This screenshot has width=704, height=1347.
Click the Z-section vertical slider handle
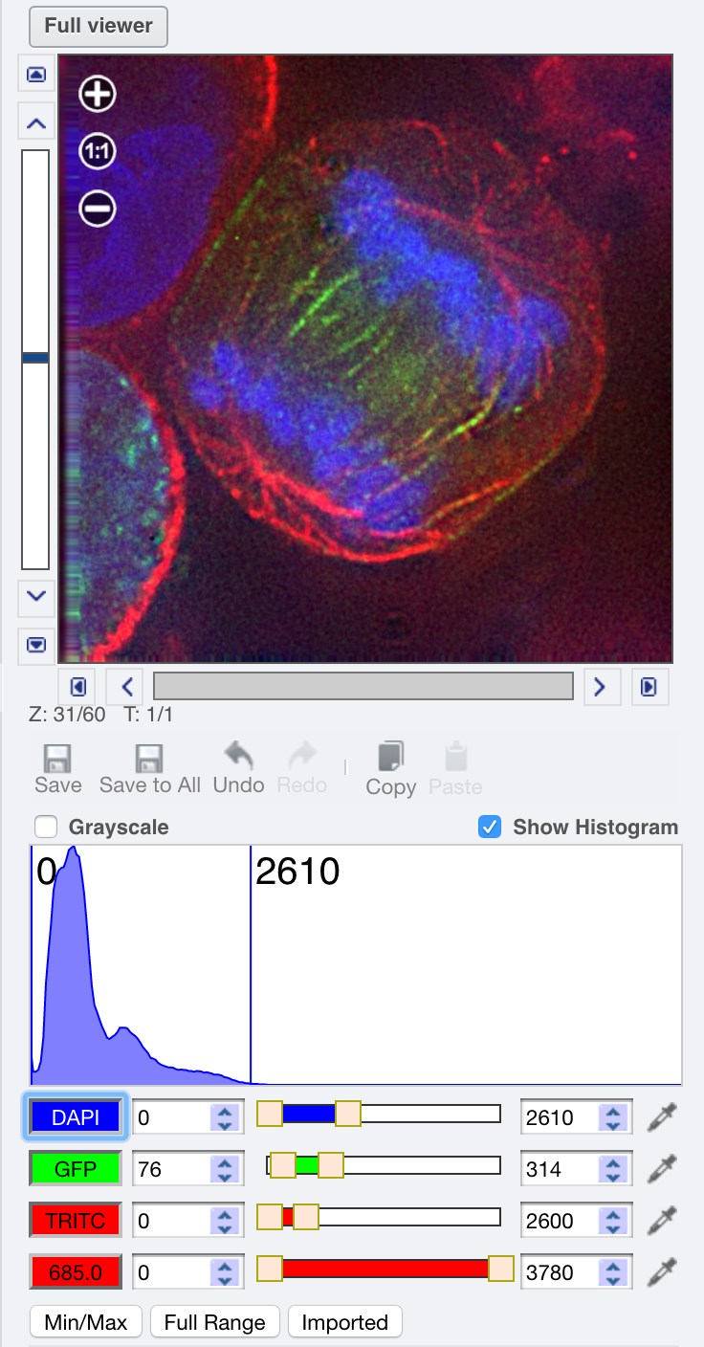click(35, 357)
